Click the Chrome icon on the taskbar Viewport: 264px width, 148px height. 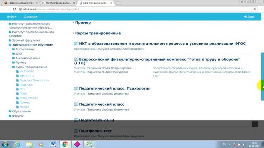pos(65,144)
